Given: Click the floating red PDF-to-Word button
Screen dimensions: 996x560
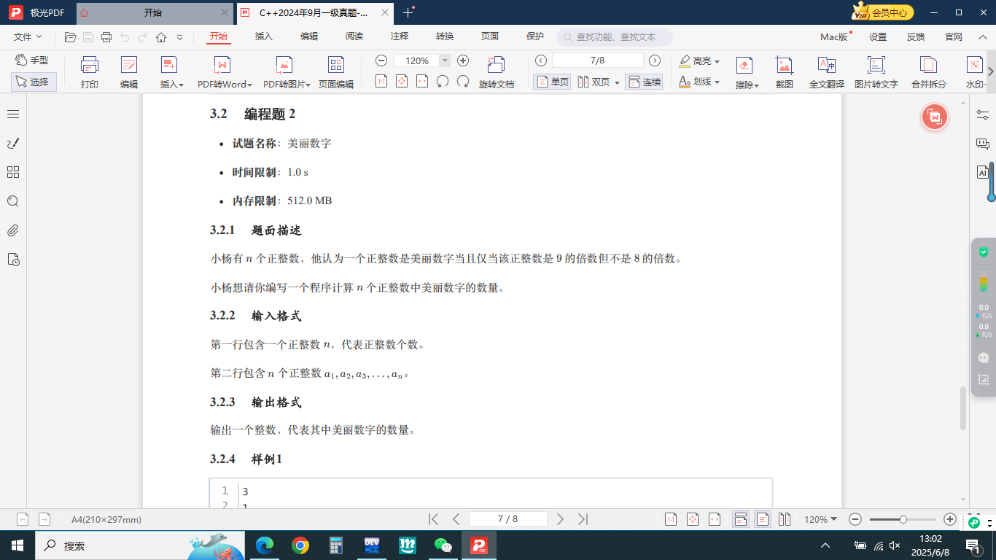Looking at the screenshot, I should point(935,117).
